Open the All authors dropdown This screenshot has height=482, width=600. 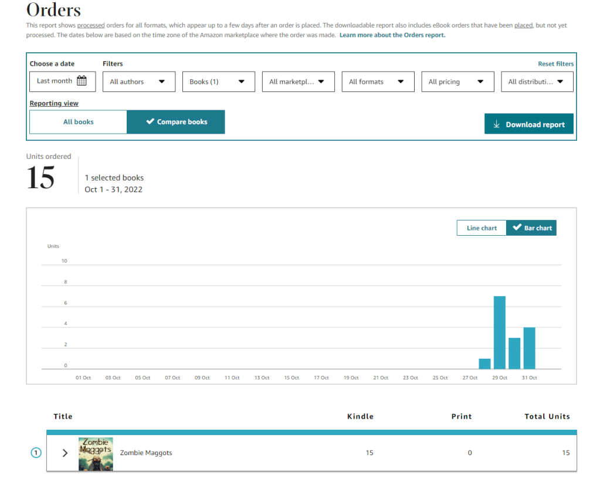click(138, 82)
